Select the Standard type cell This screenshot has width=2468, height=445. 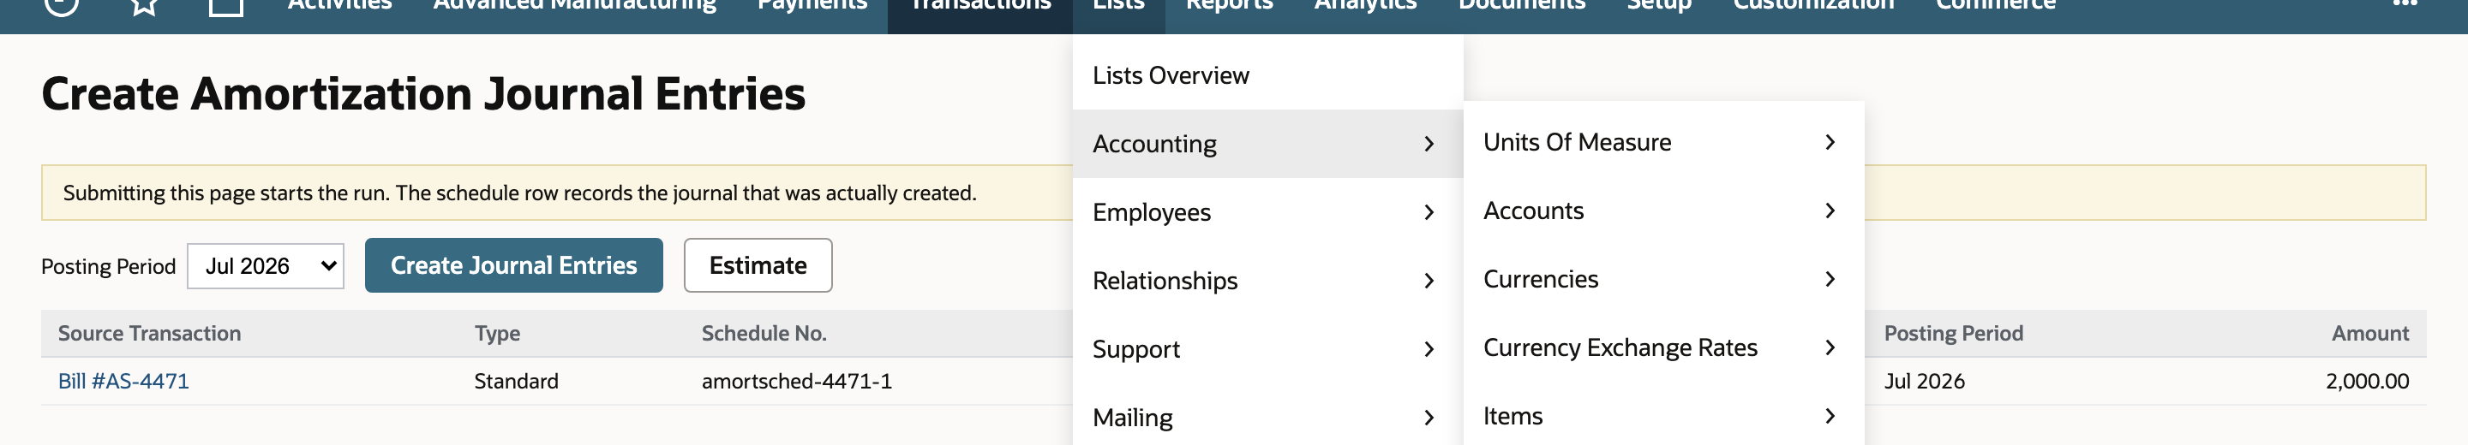click(517, 381)
